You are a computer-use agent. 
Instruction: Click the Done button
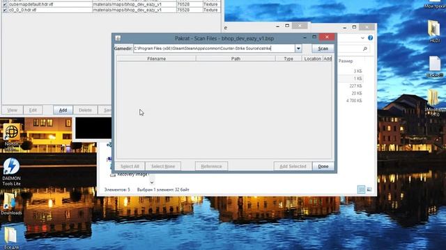323,167
